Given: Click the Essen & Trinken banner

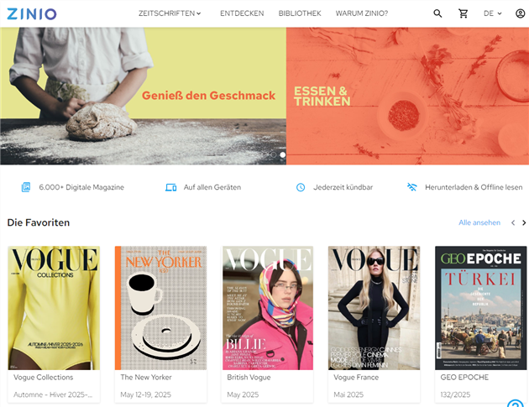Looking at the screenshot, I should tap(407, 97).
